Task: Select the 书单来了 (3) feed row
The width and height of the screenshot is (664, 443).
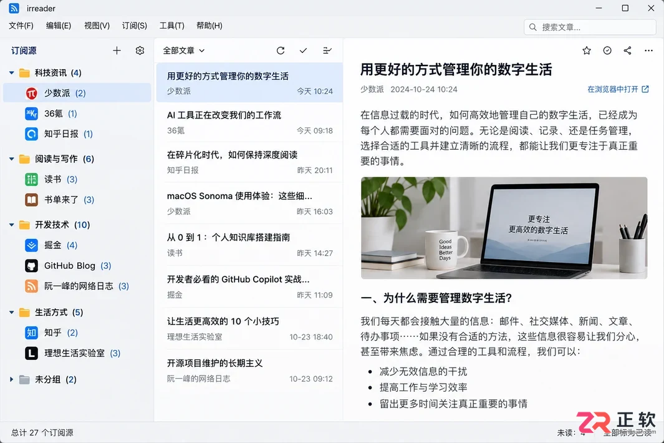Action: (x=77, y=200)
